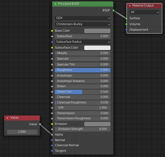Collapse the Value node with its triangle
This screenshot has height=157, width=165.
8,118
